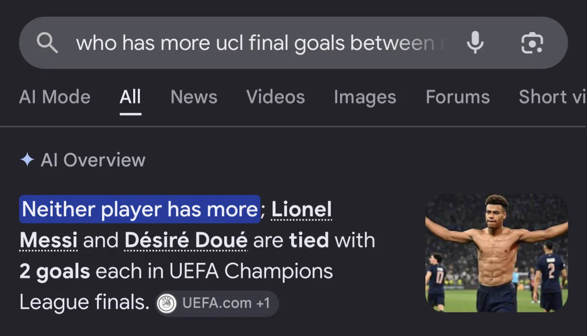This screenshot has width=587, height=336.
Task: Open Google Lens camera search icon
Action: (532, 43)
